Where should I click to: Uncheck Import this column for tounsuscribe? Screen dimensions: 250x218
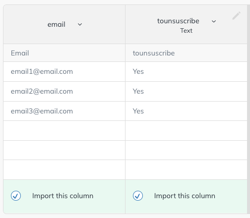tap(138, 196)
